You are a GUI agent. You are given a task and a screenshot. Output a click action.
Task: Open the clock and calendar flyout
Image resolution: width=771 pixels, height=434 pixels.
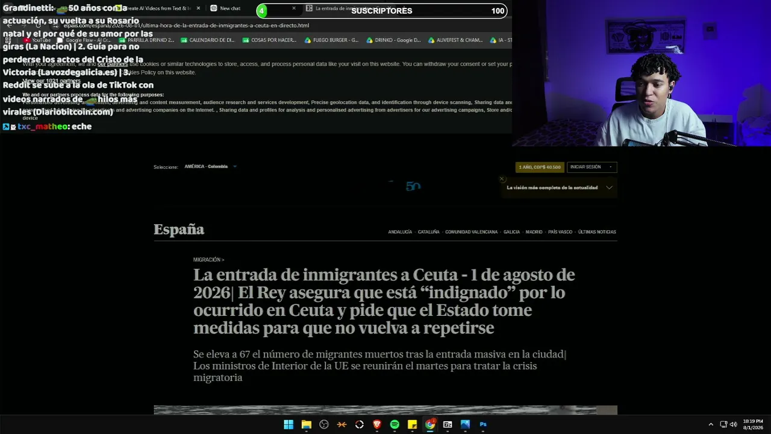[753, 424]
